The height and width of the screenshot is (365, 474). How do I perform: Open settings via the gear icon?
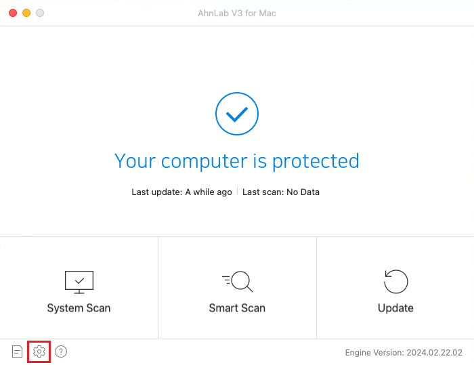[x=39, y=351]
